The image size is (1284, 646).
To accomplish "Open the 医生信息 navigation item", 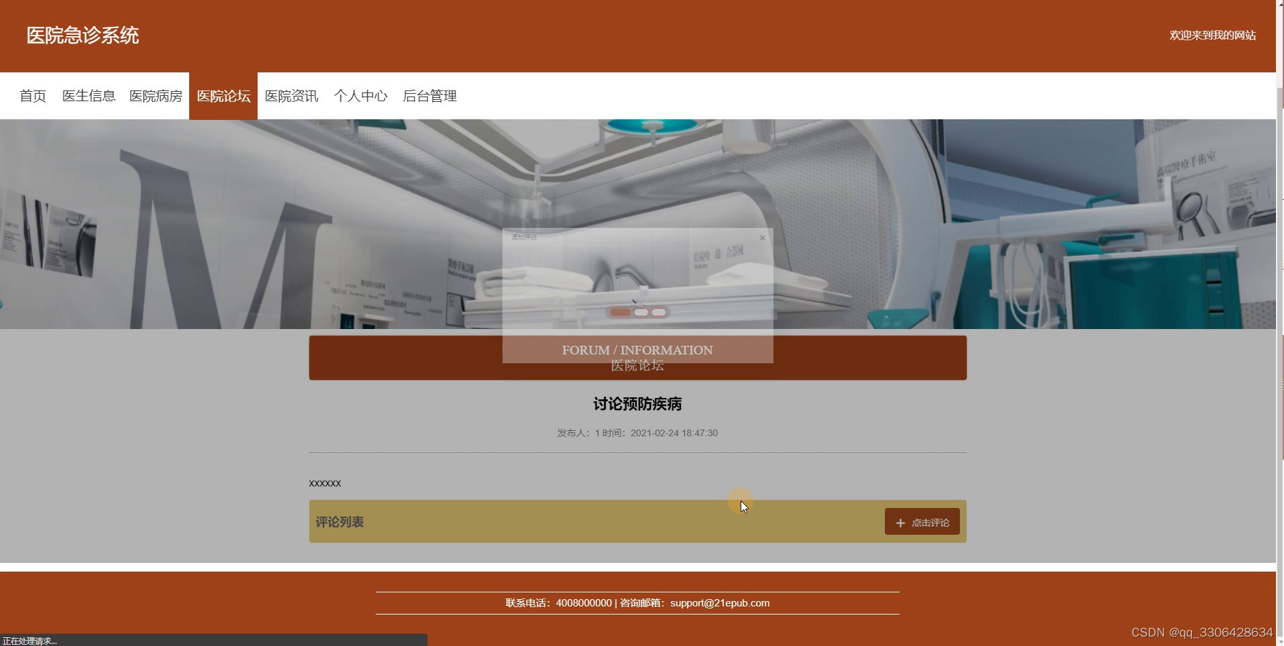I will pos(88,96).
